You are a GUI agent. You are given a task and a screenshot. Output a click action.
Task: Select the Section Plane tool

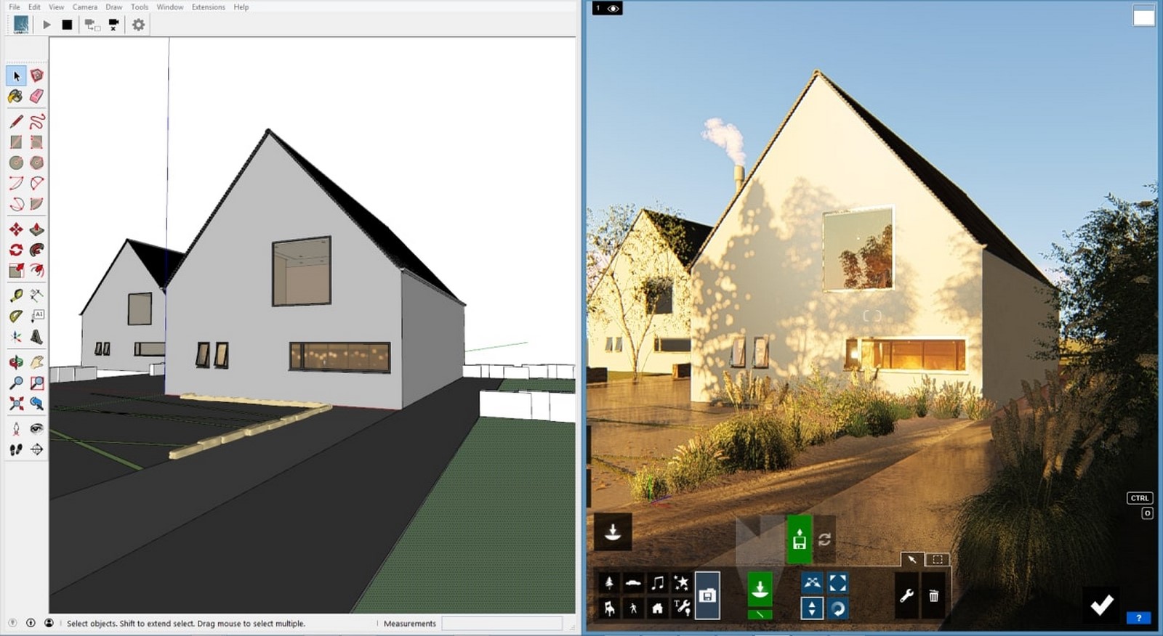click(36, 449)
